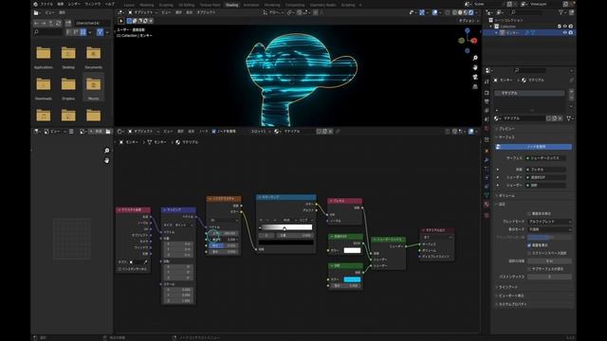Viewport: 607px width, 341px height.
Task: Expand the プレビュー preview panel
Action: (x=506, y=129)
